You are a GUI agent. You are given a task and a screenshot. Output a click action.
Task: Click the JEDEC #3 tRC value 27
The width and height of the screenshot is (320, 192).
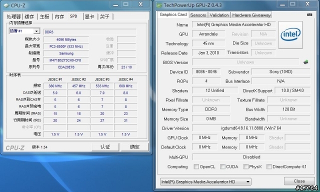pos(102,120)
